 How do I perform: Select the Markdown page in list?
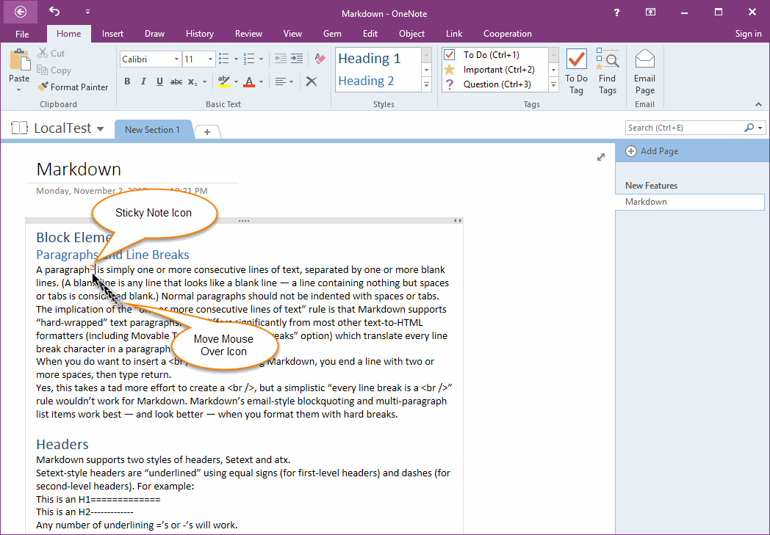[x=690, y=202]
